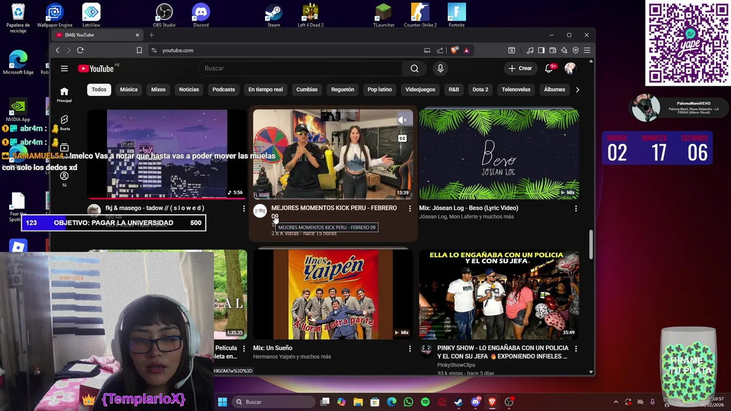Select the Noticias category chip
Image resolution: width=731 pixels, height=411 pixels.
point(189,90)
